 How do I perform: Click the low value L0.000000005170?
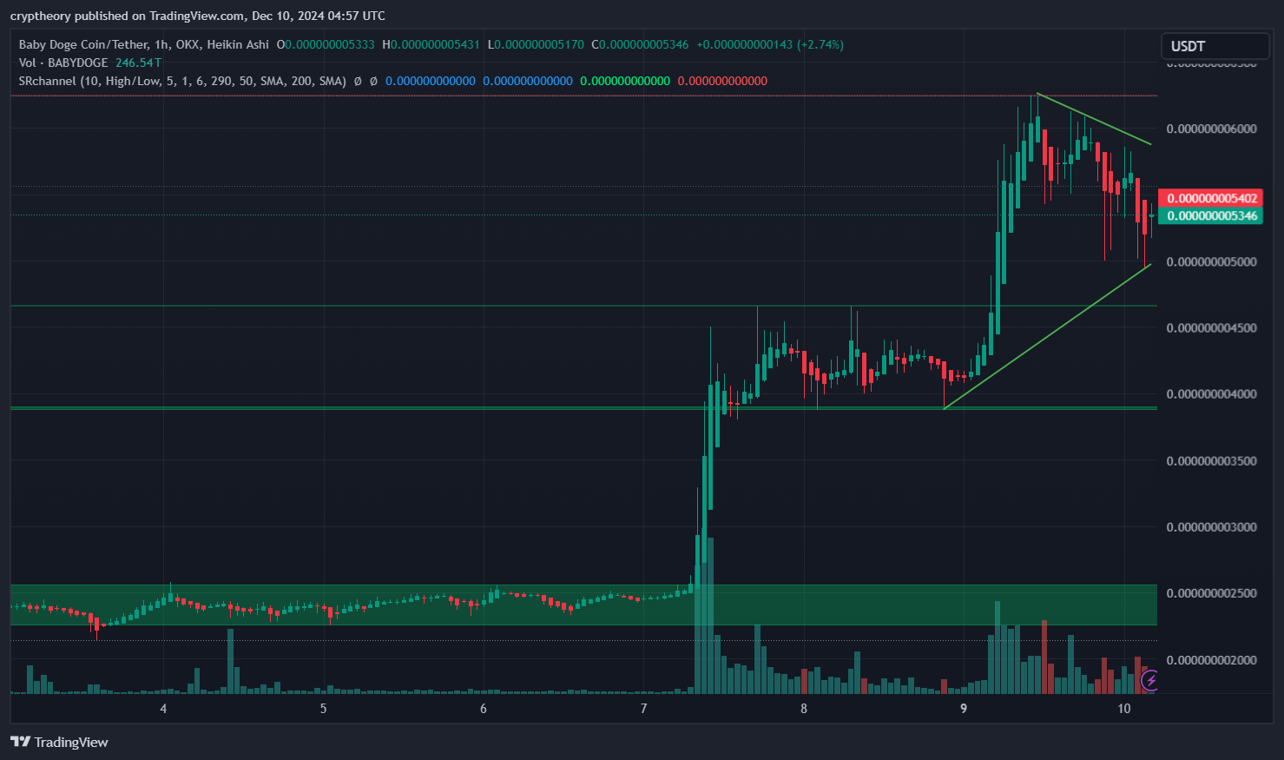point(536,44)
